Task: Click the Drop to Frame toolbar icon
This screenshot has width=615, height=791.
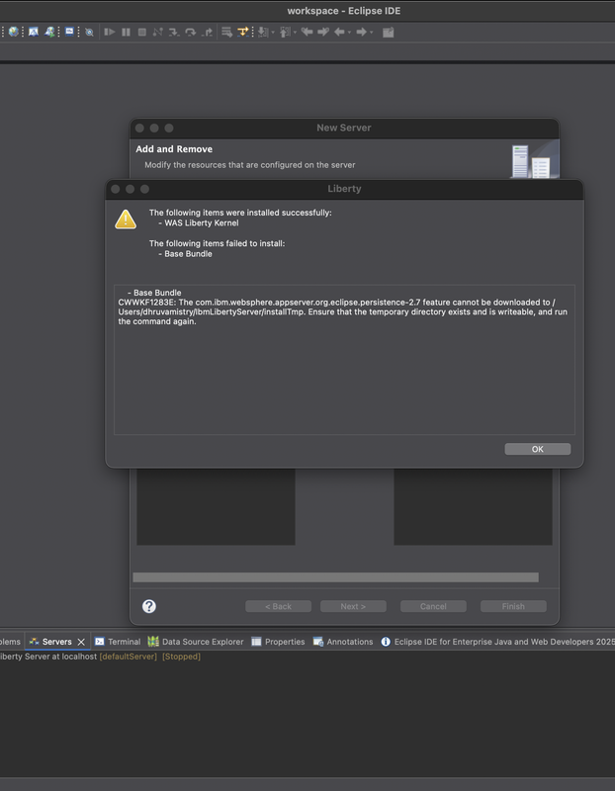Action: (x=226, y=33)
